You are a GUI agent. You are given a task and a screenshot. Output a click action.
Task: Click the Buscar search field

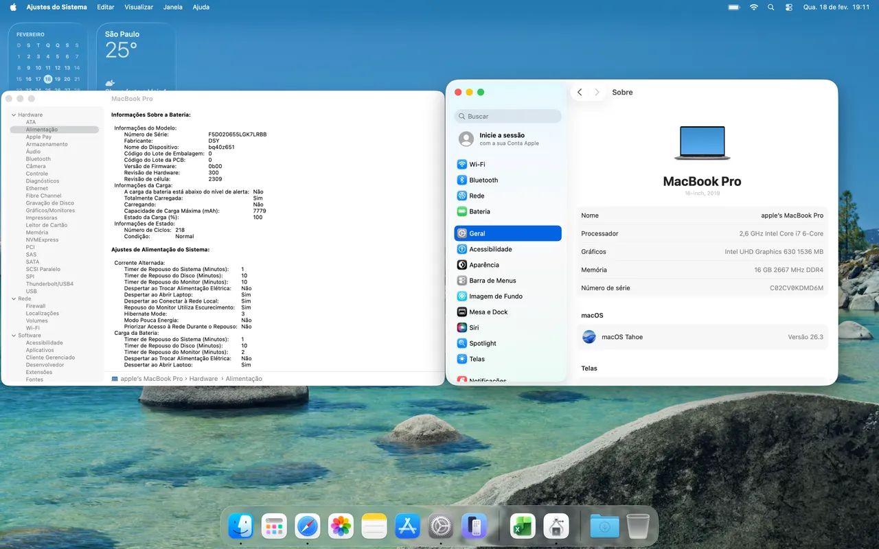507,116
